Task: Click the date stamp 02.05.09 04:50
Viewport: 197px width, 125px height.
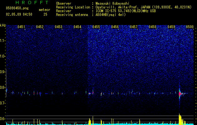Action: (19, 14)
